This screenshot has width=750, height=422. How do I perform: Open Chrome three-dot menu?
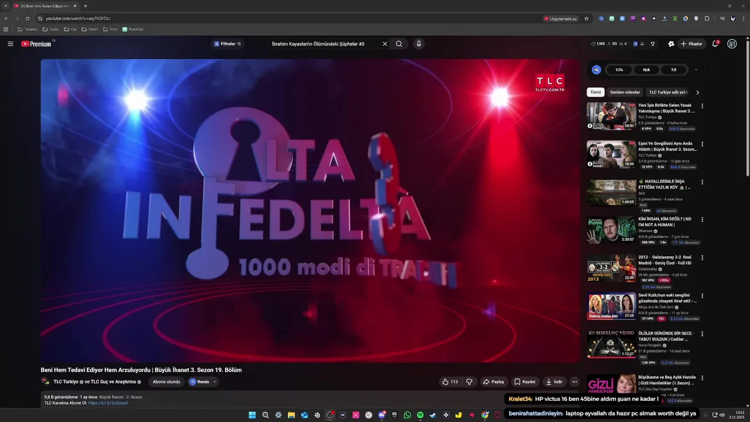pos(742,19)
